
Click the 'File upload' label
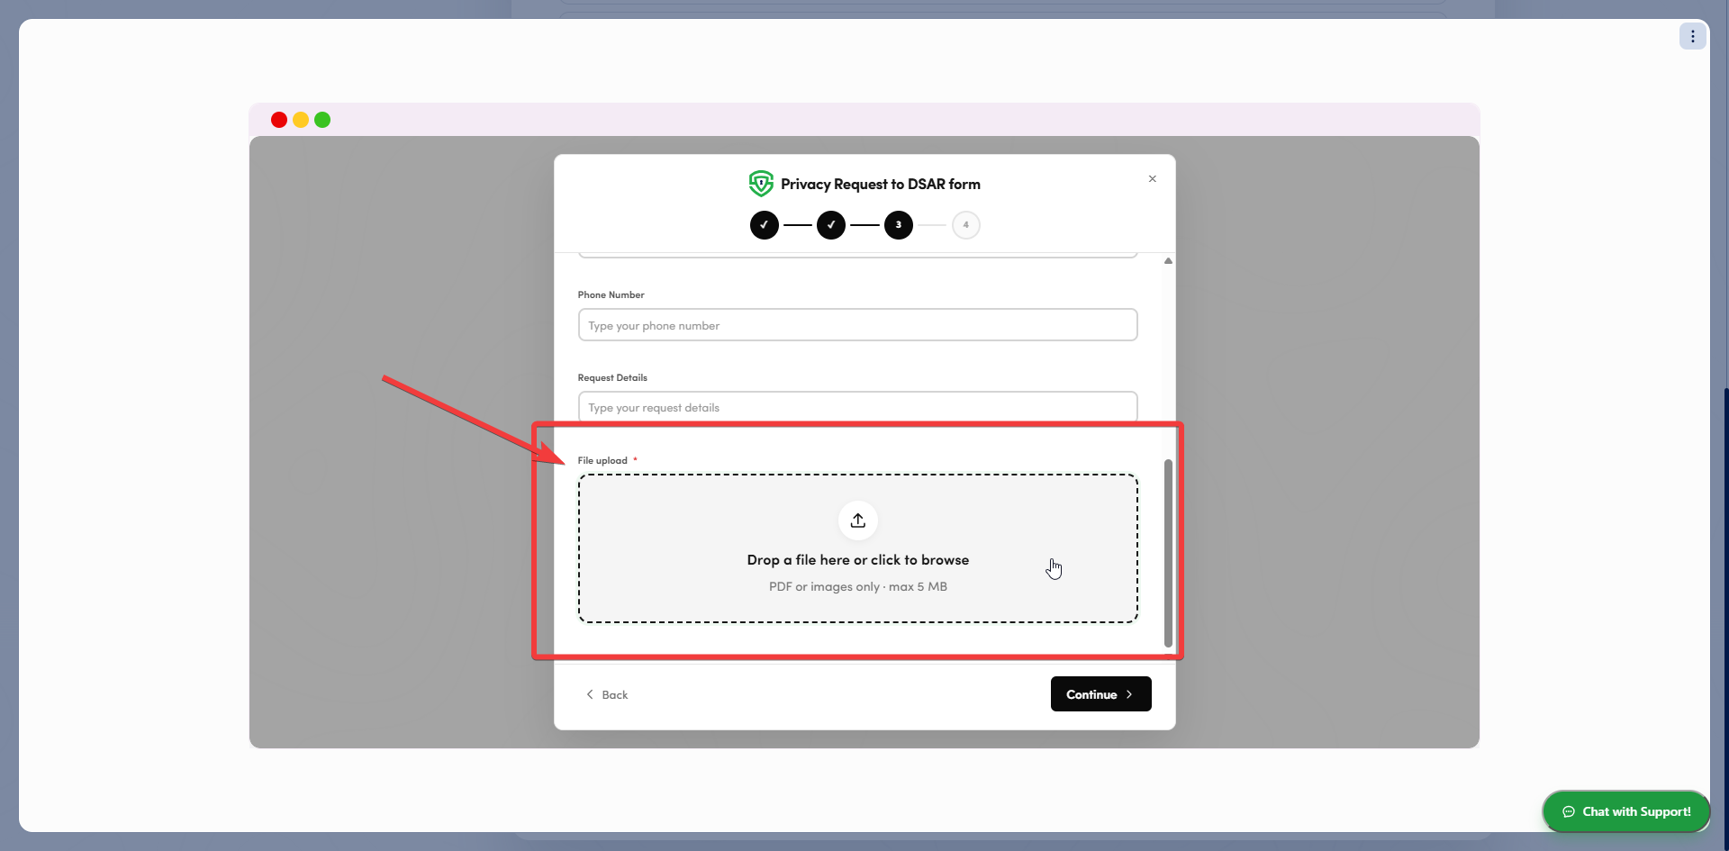[602, 460]
